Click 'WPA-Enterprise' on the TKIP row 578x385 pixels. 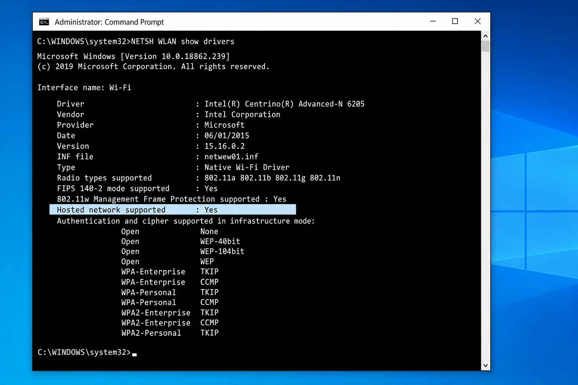tap(153, 271)
